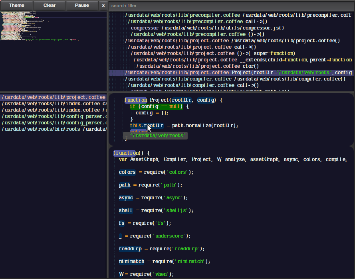Select the first index.coffee row in file list
This screenshot has height=279, width=355.
[54, 104]
